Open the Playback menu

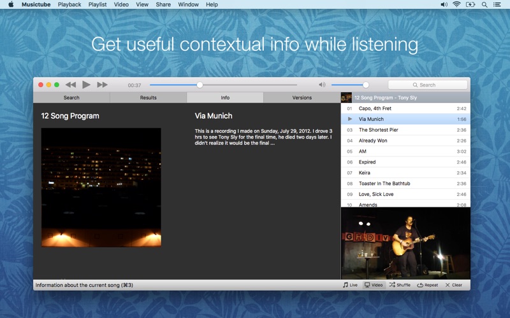[69, 4]
